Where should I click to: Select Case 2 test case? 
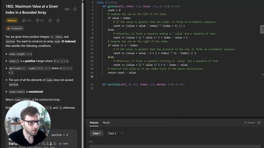[x=112, y=133]
